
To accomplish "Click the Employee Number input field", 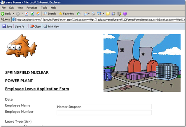I will click(104, 112).
